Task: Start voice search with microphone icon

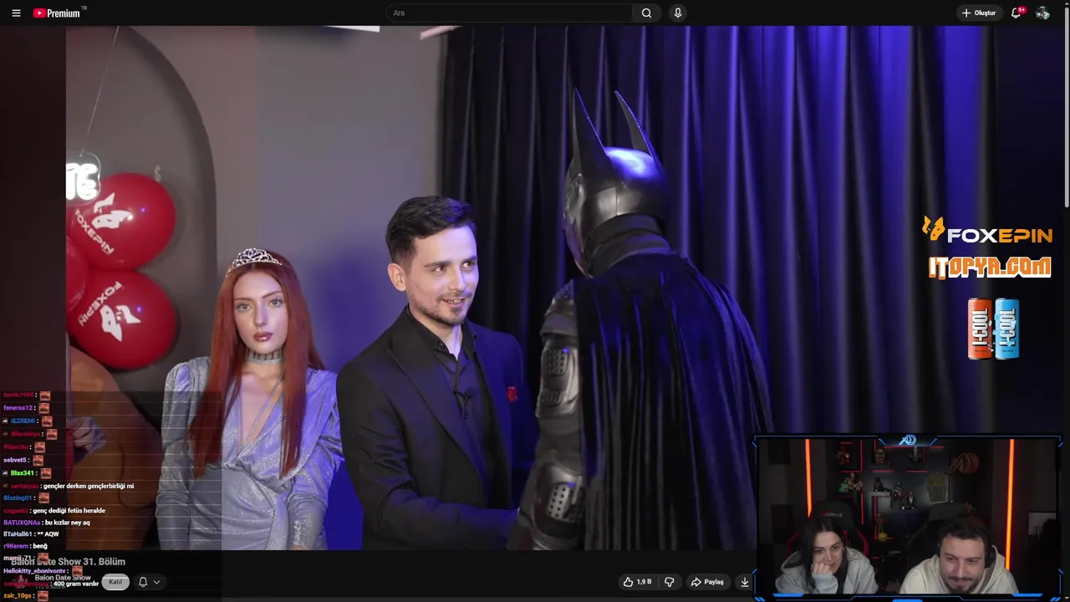Action: (678, 13)
